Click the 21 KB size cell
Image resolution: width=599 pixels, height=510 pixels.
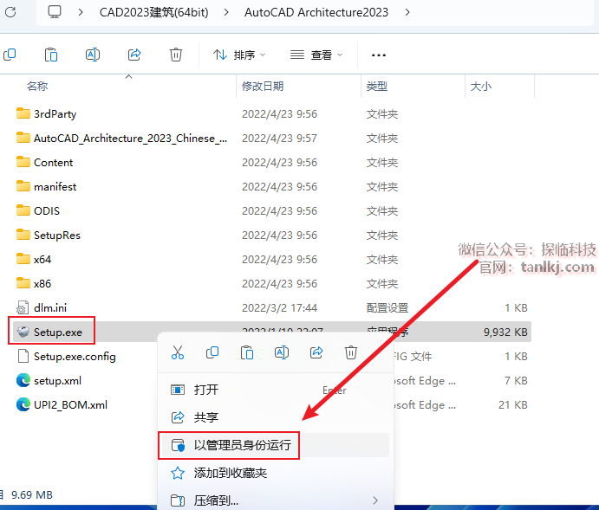pos(513,404)
